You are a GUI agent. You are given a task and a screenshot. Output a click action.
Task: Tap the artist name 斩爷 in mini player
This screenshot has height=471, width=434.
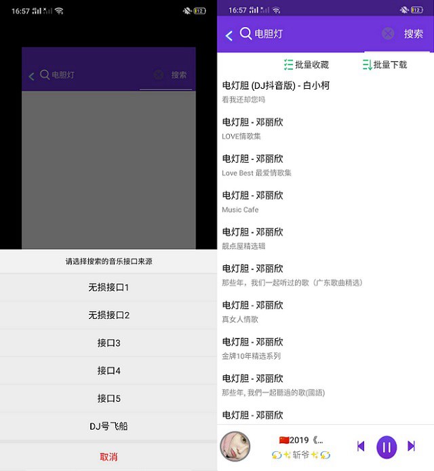click(301, 455)
